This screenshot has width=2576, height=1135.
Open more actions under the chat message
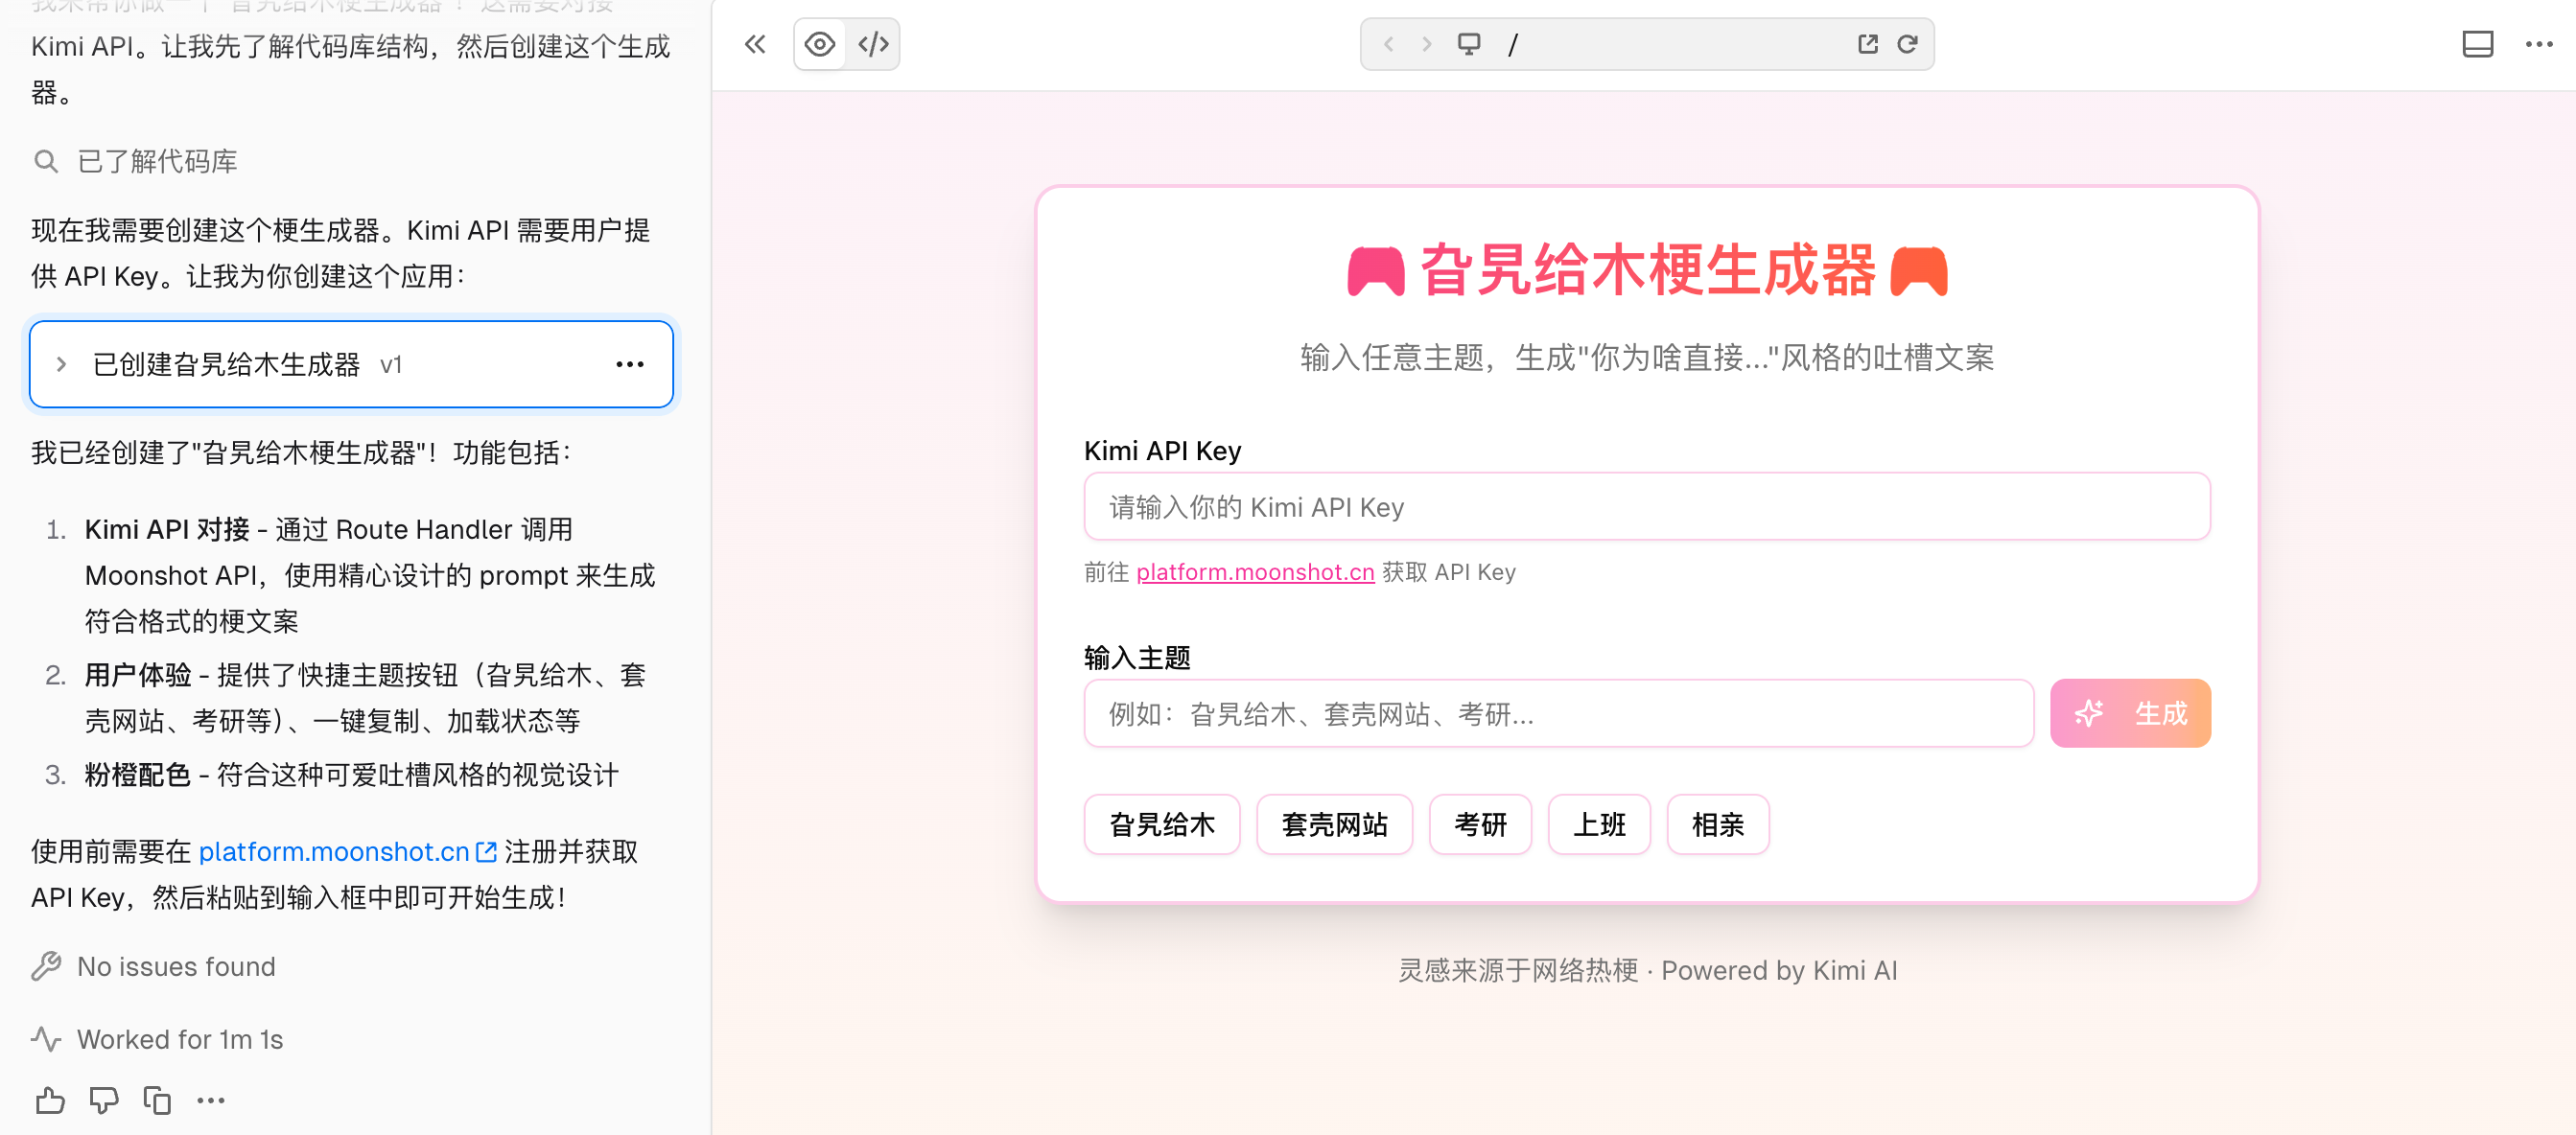211,1100
